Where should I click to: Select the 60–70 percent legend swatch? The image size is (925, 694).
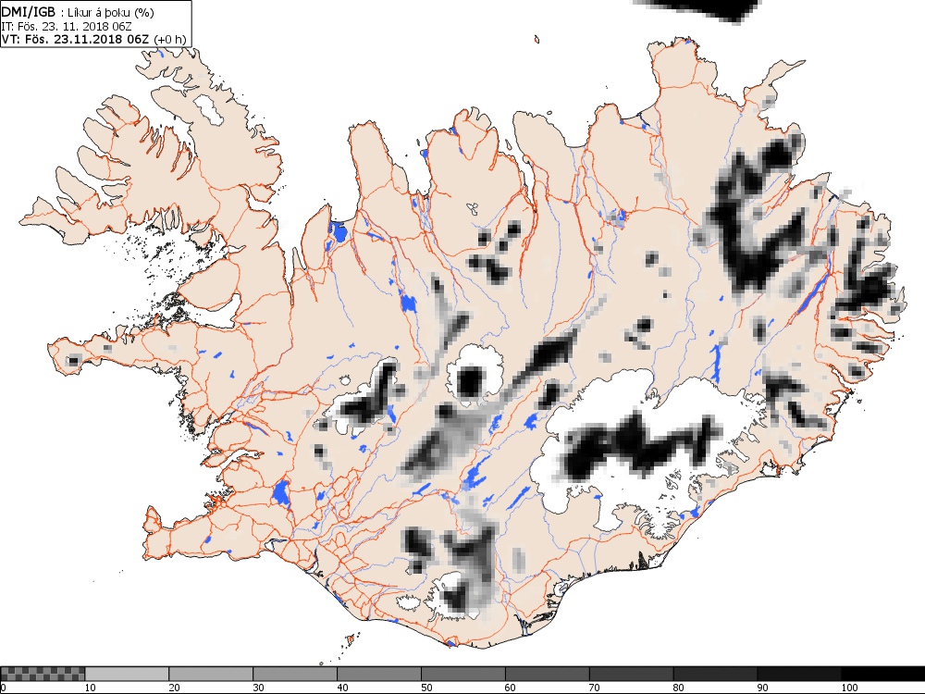[x=548, y=674]
